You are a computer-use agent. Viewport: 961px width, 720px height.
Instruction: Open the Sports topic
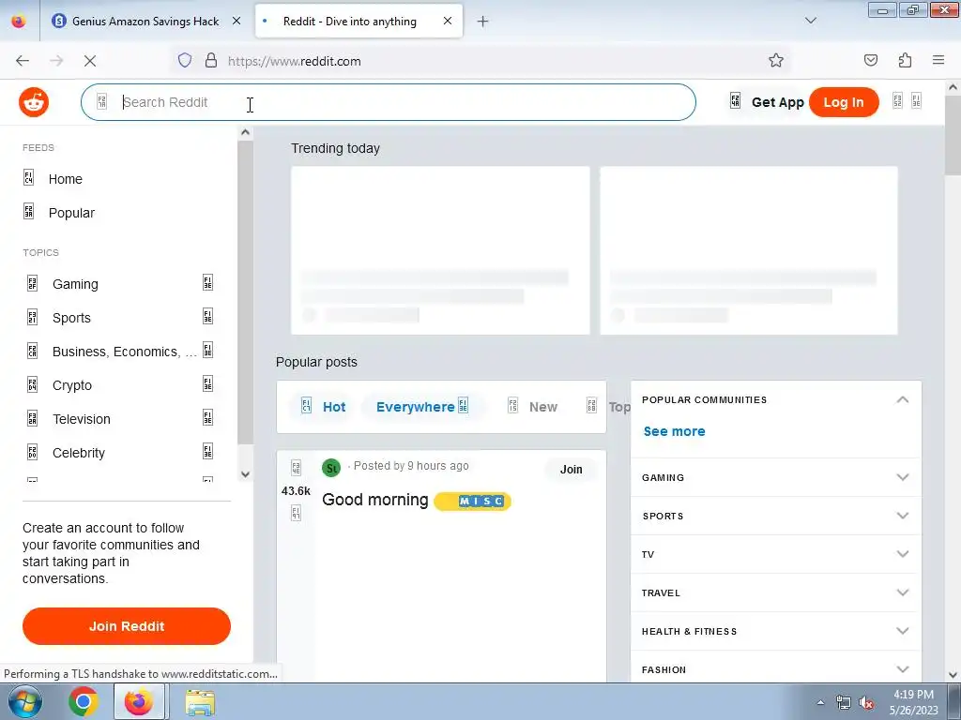coord(71,318)
